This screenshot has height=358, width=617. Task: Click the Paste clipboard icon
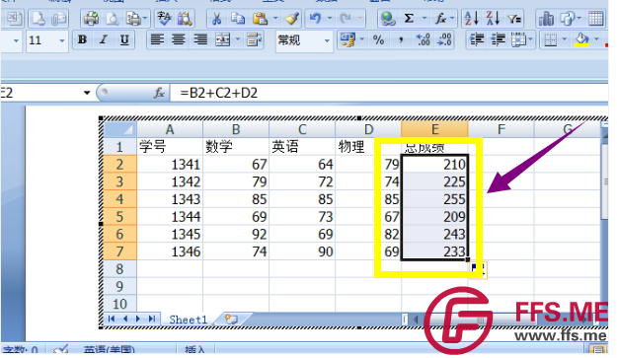[x=260, y=18]
